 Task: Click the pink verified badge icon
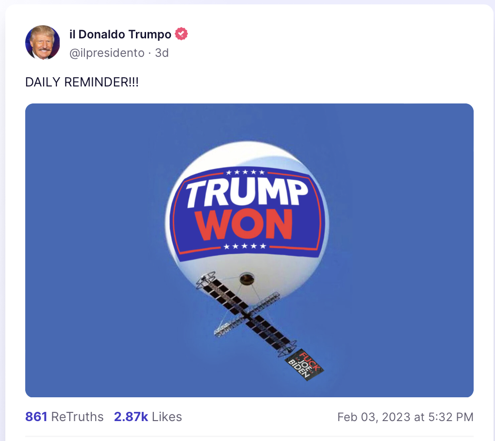point(181,34)
